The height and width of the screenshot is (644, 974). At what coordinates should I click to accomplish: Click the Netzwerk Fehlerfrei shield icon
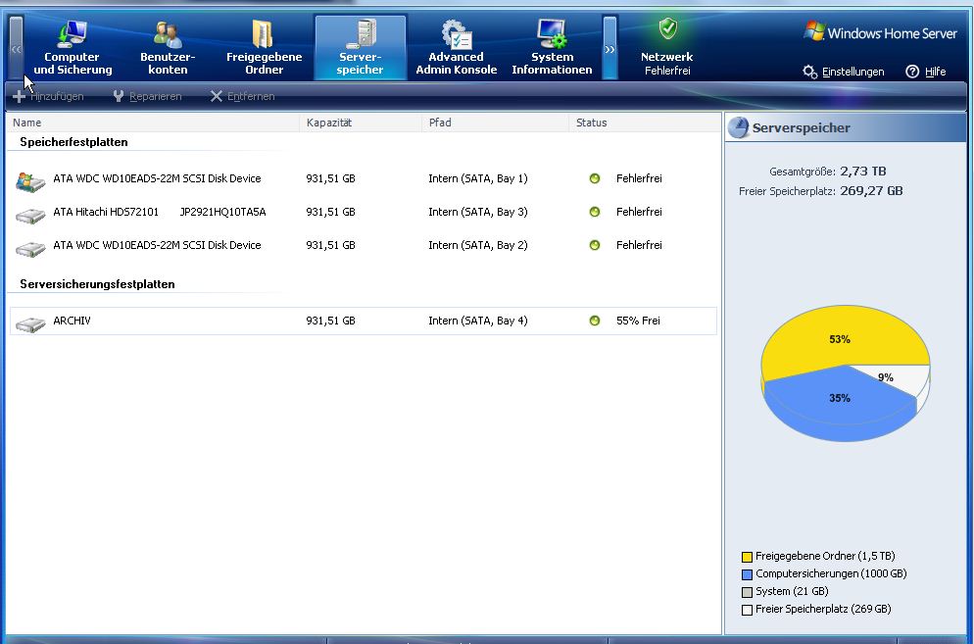coord(667,28)
